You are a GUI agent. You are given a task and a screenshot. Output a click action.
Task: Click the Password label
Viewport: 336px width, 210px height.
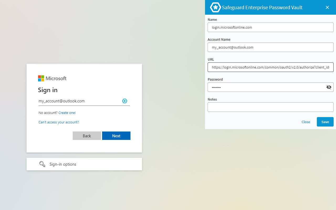[215, 79]
